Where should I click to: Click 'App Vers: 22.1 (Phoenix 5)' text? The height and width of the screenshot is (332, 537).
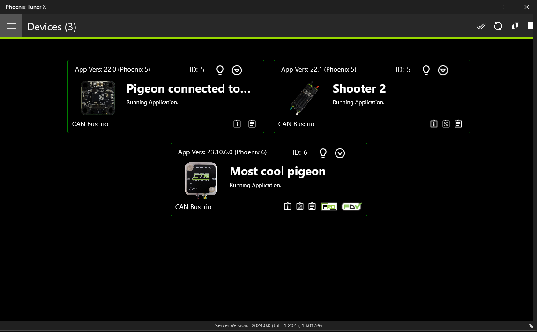pos(319,69)
